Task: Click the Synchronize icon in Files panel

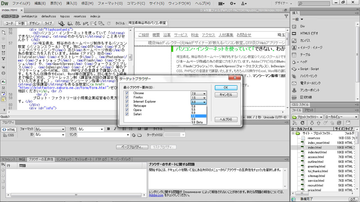Action: (x=339, y=123)
